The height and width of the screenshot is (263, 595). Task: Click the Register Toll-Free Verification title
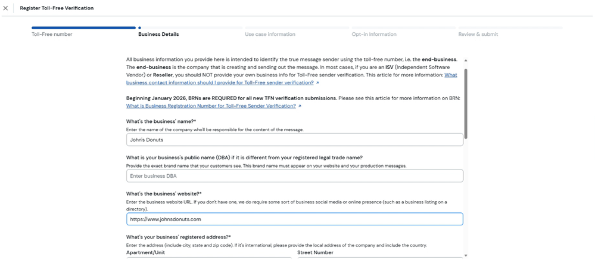[x=57, y=8]
